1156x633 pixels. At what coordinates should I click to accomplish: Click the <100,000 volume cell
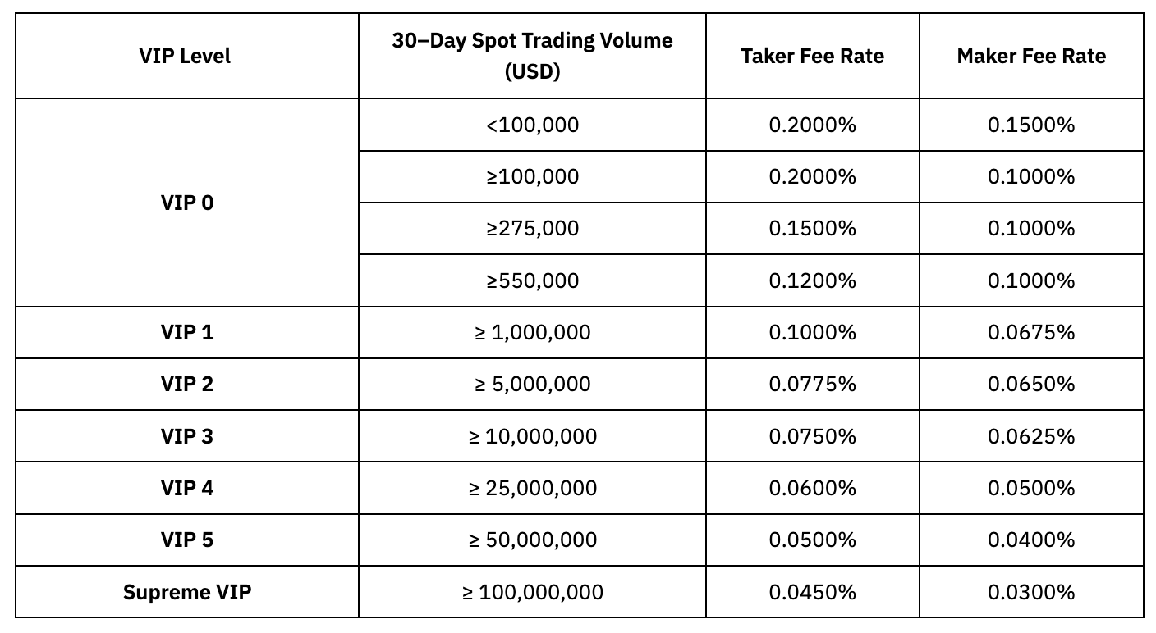click(x=532, y=125)
